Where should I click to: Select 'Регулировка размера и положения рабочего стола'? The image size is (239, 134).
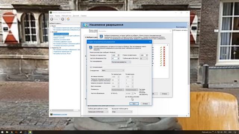[66, 44]
